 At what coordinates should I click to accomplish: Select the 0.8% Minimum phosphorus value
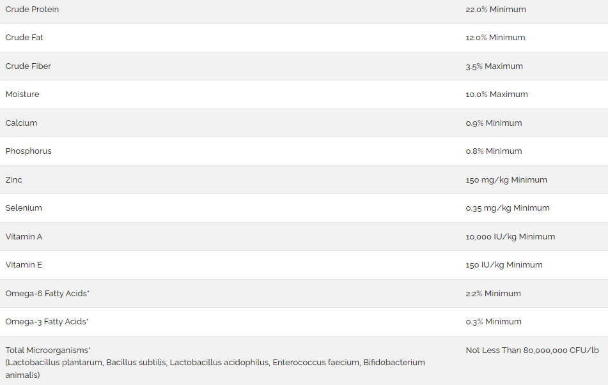[494, 151]
